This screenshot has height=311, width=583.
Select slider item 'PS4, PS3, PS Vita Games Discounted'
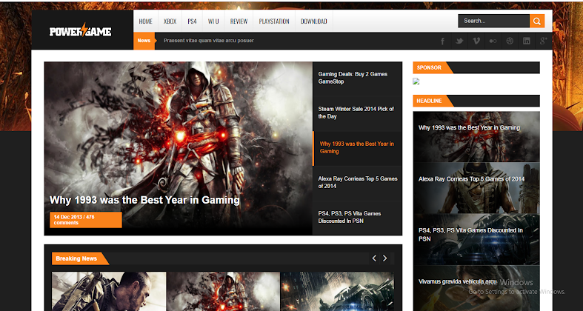(x=357, y=218)
